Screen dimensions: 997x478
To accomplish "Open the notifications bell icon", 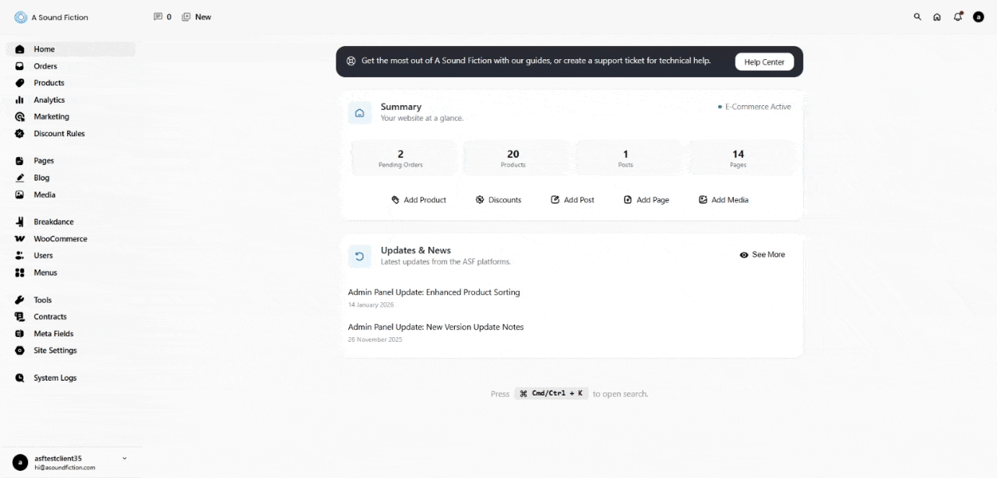I will [958, 17].
